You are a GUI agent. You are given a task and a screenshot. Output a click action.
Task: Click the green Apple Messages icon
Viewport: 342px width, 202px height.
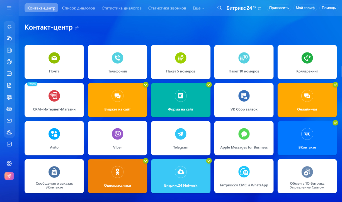click(x=244, y=134)
